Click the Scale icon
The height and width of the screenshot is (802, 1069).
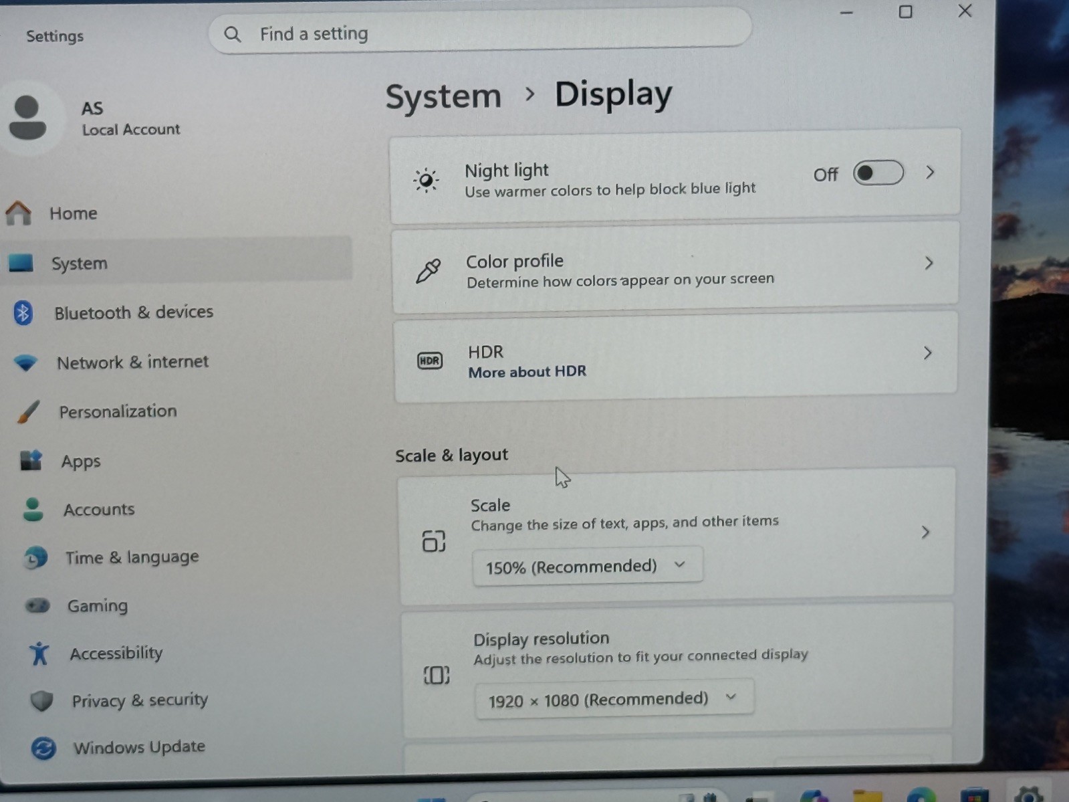point(433,540)
